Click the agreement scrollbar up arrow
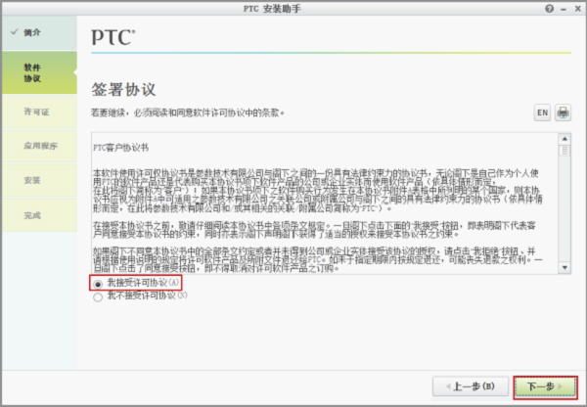The image size is (587, 407). pos(564,139)
